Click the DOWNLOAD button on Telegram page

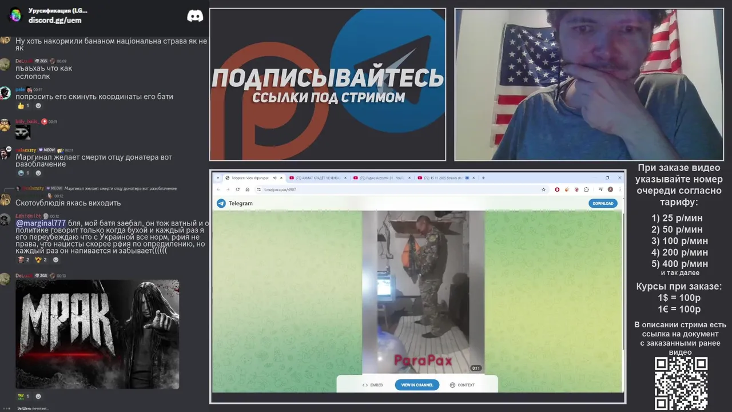603,203
